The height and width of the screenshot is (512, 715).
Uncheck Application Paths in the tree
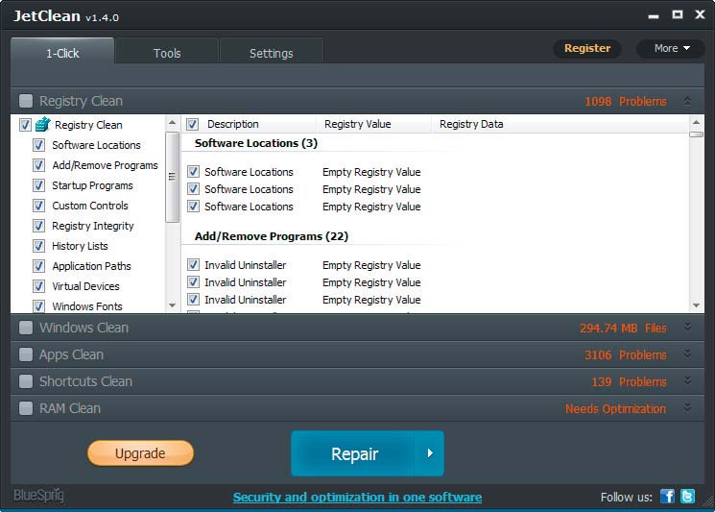point(38,266)
